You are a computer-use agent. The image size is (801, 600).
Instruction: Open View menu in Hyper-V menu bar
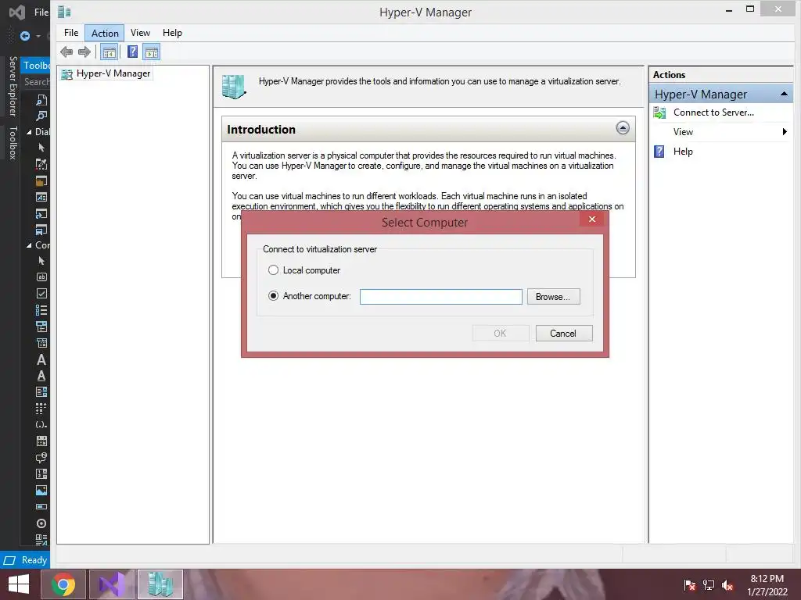pyautogui.click(x=140, y=33)
